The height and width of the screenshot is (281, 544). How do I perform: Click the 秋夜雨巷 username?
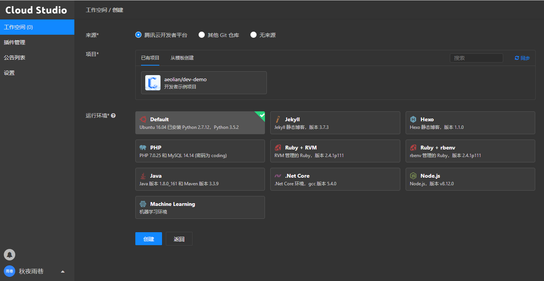click(x=31, y=271)
